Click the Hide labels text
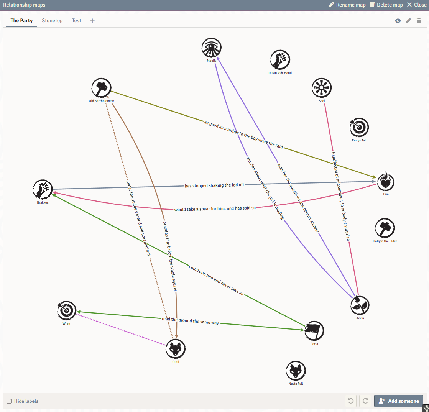Viewport: 429px width, 412px height. click(x=26, y=401)
